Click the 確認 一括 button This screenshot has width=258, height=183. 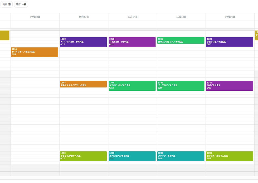[x=21, y=4]
